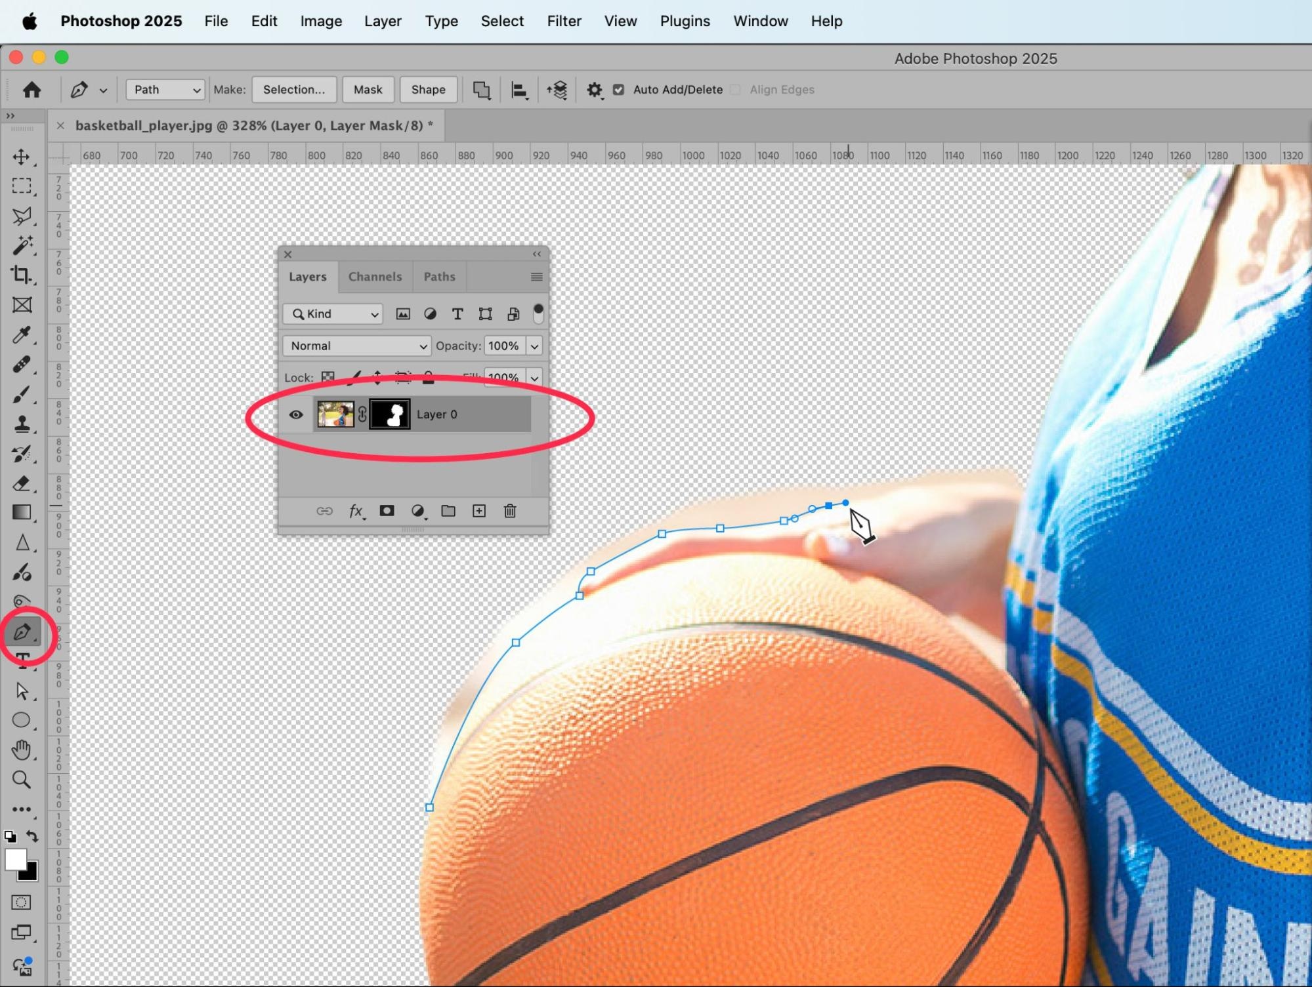Select the Sharpen tool triangle icon
1312x987 pixels.
coord(22,543)
